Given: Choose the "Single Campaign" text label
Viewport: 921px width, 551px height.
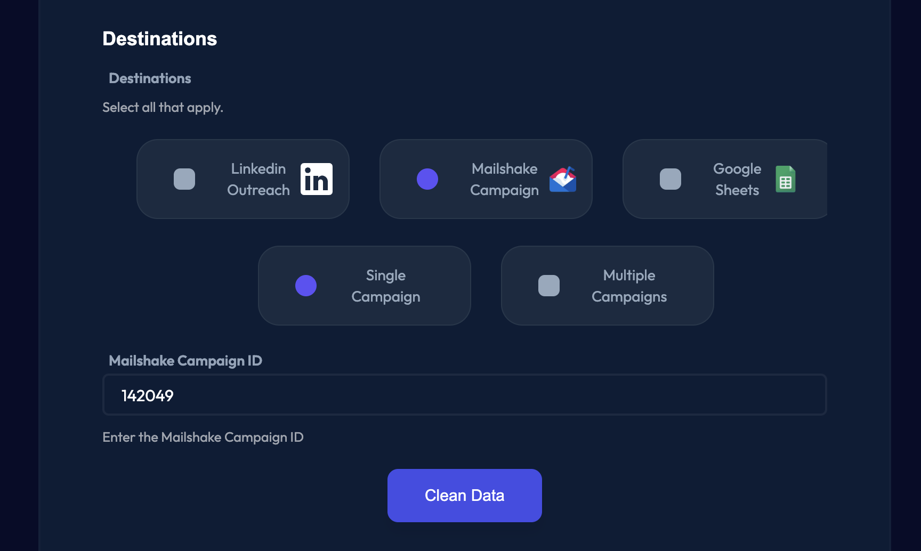Looking at the screenshot, I should click(x=386, y=286).
